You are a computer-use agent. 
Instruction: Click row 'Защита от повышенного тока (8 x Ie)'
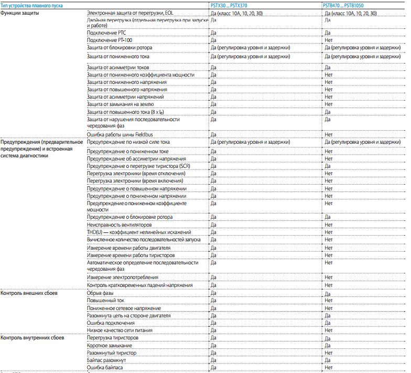126,112
